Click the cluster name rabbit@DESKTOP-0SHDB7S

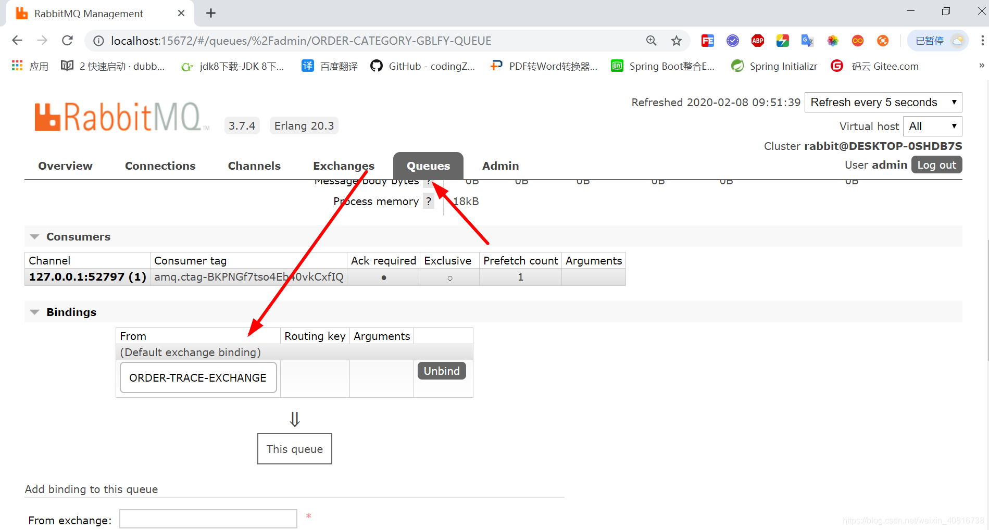[x=883, y=146]
